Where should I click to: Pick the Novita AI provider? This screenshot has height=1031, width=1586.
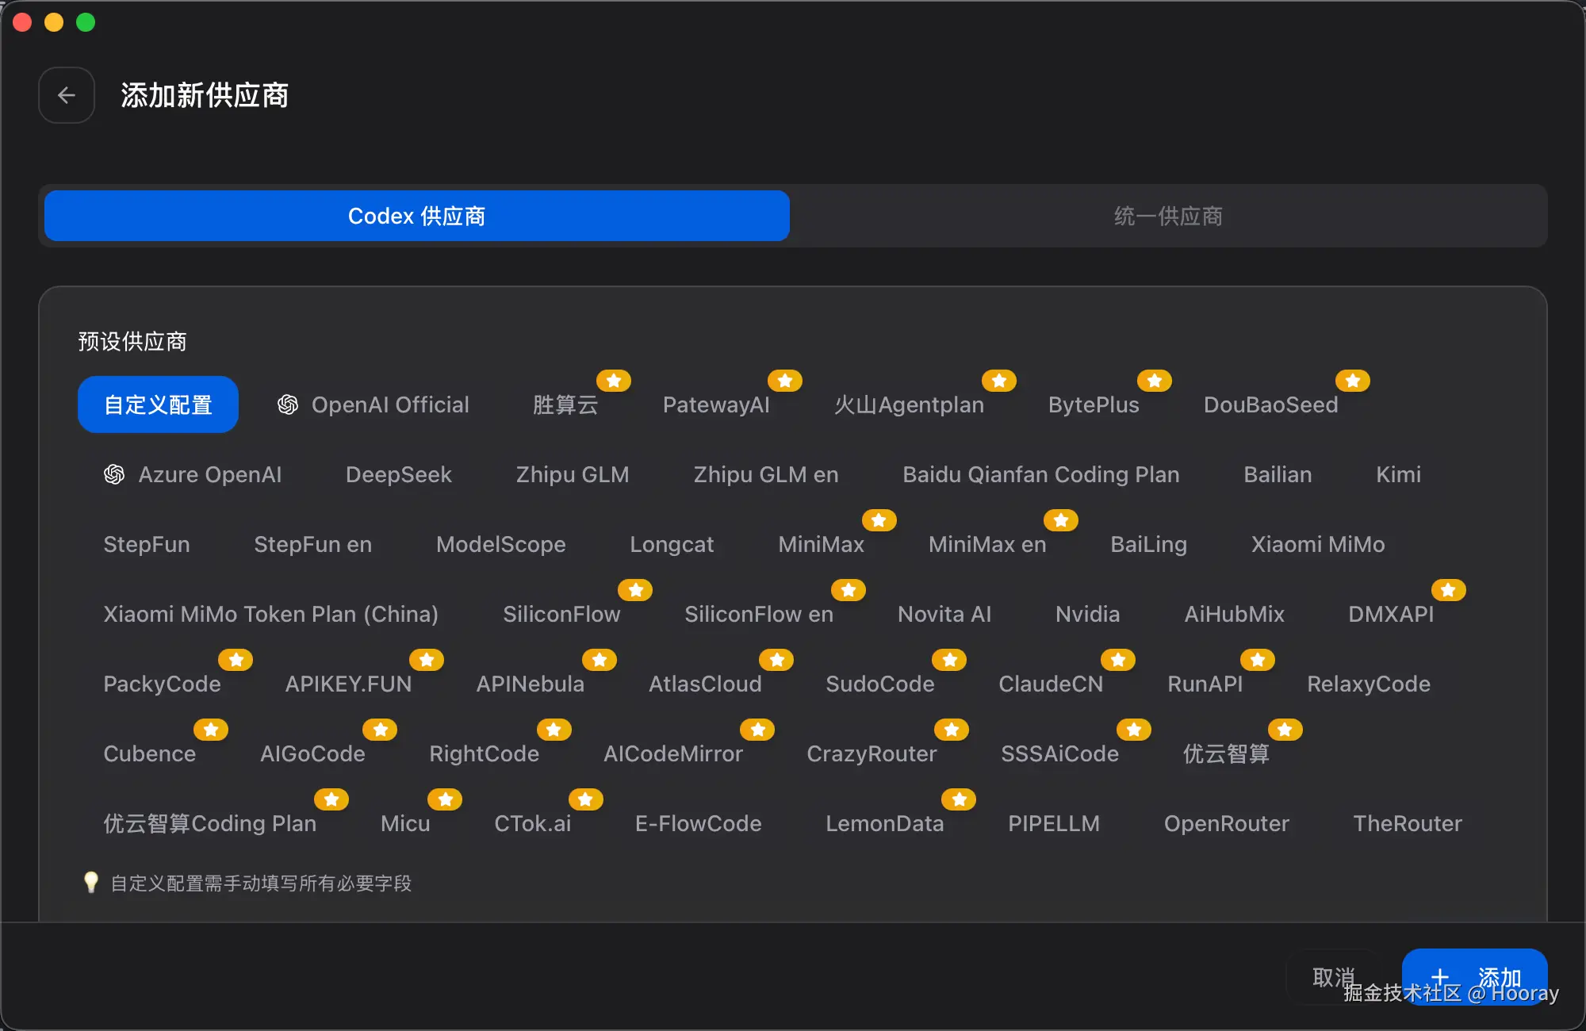click(x=944, y=614)
